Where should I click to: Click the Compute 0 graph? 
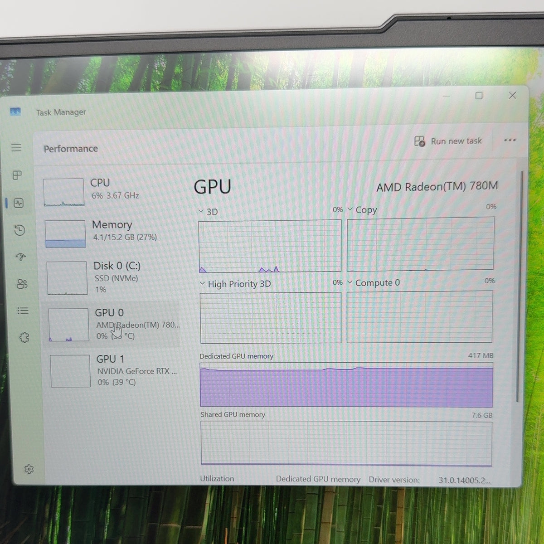(x=420, y=316)
